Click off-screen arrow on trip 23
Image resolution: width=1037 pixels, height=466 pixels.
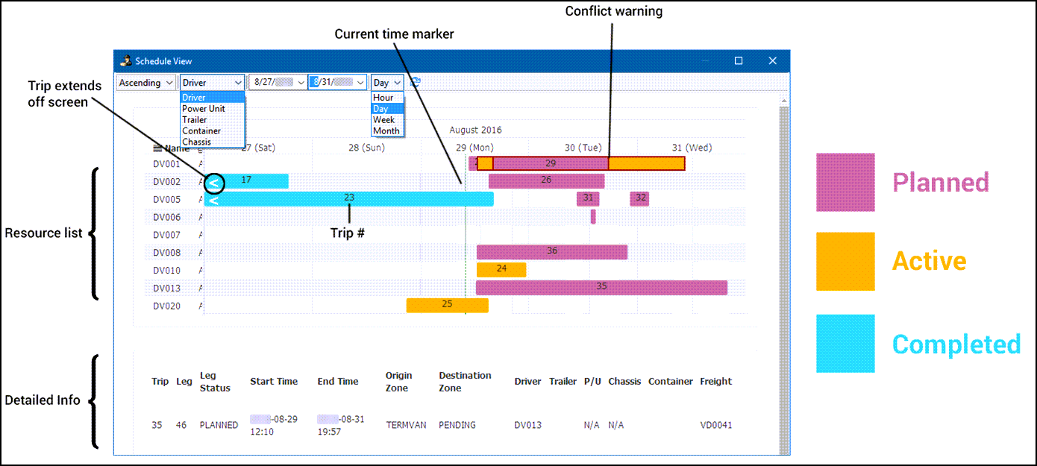click(213, 200)
